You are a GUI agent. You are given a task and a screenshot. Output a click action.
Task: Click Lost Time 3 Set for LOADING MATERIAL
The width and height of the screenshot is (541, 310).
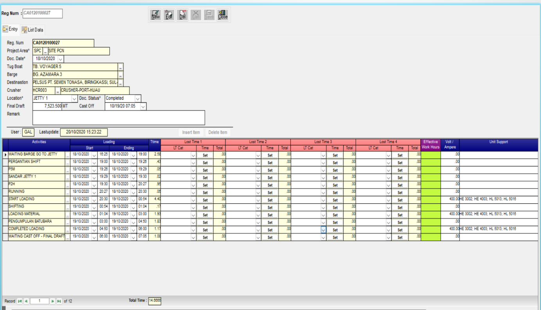[x=335, y=215]
